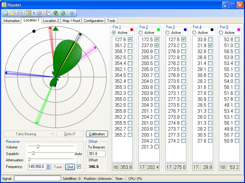
Task: Open the notebook log toolbar icon
Action: click(x=48, y=13)
